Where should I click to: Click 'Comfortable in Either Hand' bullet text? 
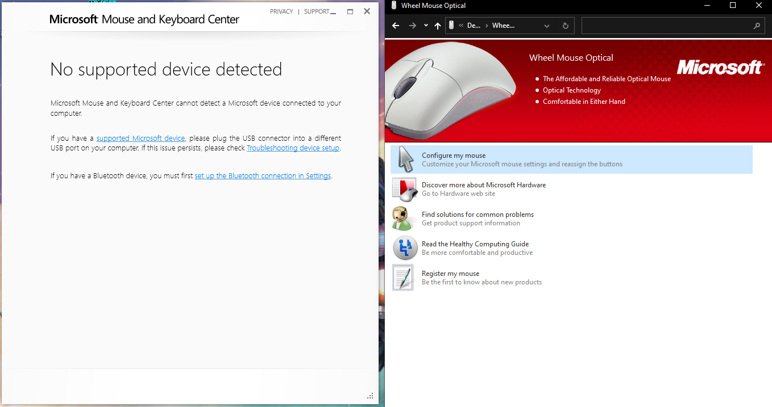(x=584, y=102)
